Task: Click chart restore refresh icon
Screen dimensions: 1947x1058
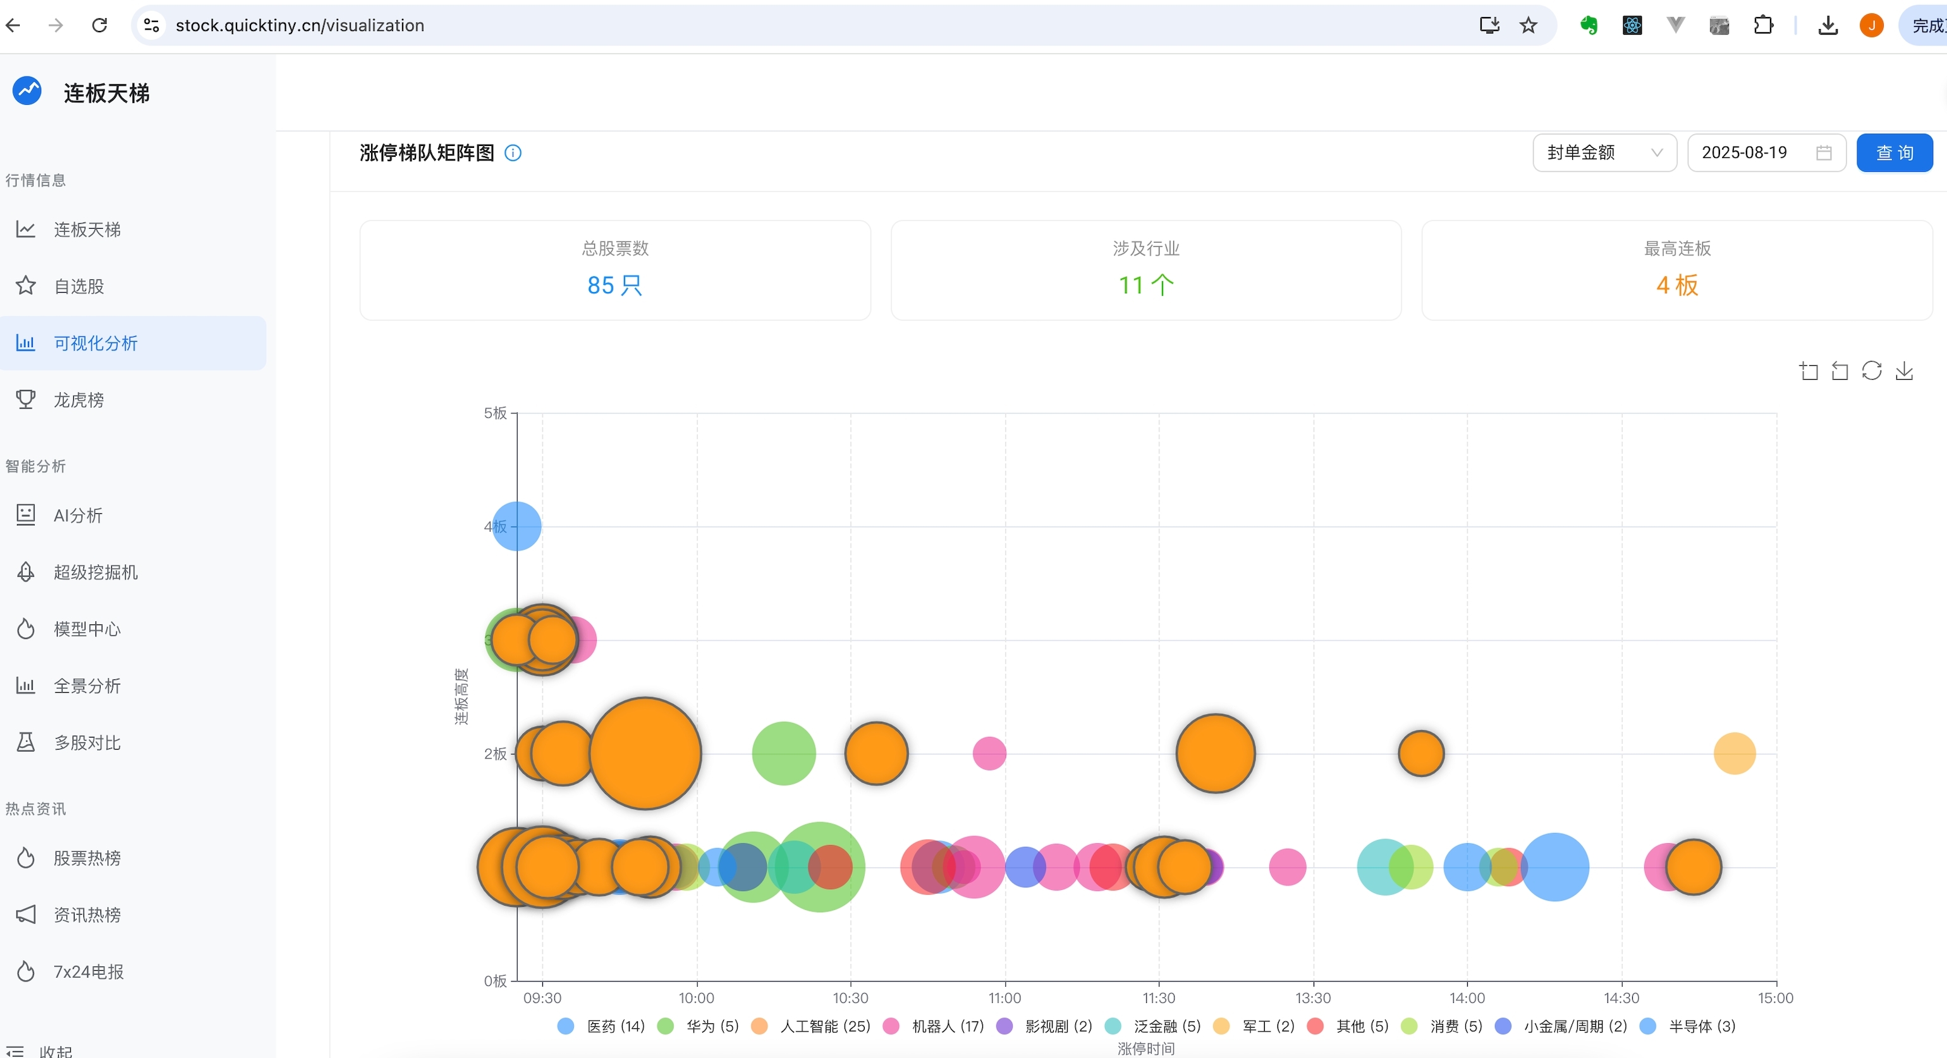Action: [x=1871, y=370]
